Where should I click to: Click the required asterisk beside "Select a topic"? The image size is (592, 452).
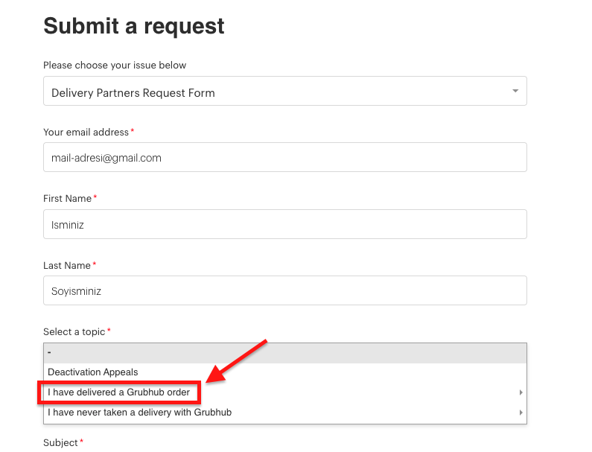tap(109, 331)
